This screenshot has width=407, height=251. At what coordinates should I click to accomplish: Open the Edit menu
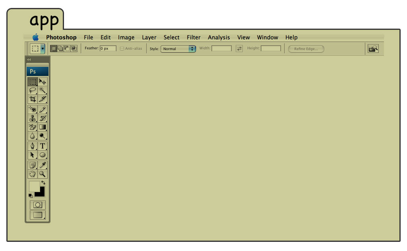point(106,37)
